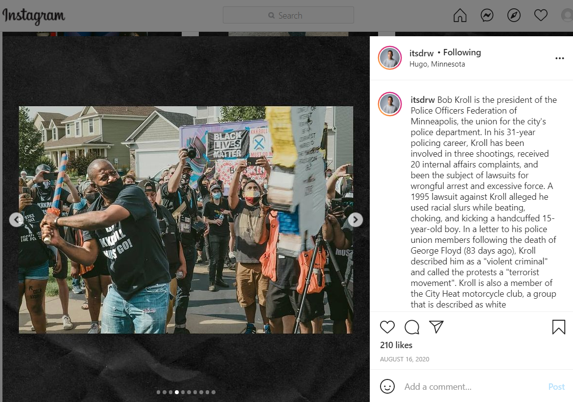
Task: Click the Instagram logo
Action: pyautogui.click(x=34, y=16)
